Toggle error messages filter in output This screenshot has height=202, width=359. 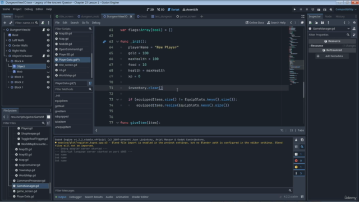[299, 160]
